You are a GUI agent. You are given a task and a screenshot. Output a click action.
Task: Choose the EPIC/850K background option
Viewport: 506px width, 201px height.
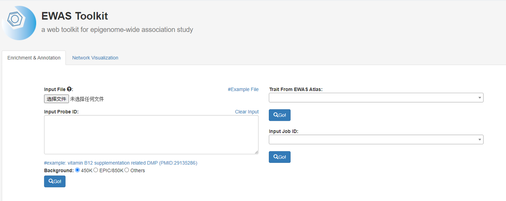(96, 170)
